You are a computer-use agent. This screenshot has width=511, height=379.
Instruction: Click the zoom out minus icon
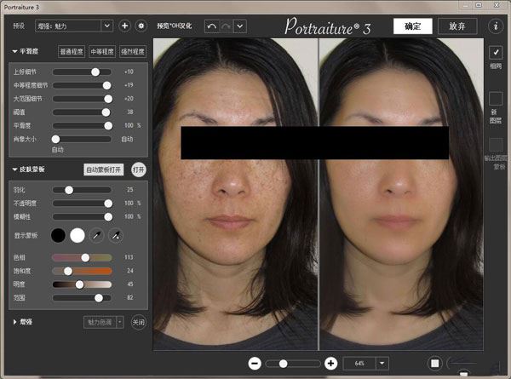[x=255, y=363]
